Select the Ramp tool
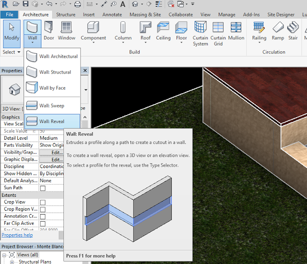The height and width of the screenshot is (264, 307). [x=278, y=31]
